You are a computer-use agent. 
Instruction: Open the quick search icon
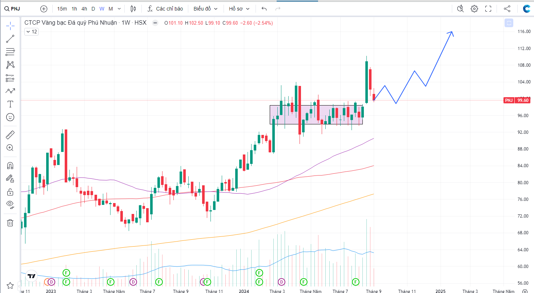pyautogui.click(x=461, y=9)
